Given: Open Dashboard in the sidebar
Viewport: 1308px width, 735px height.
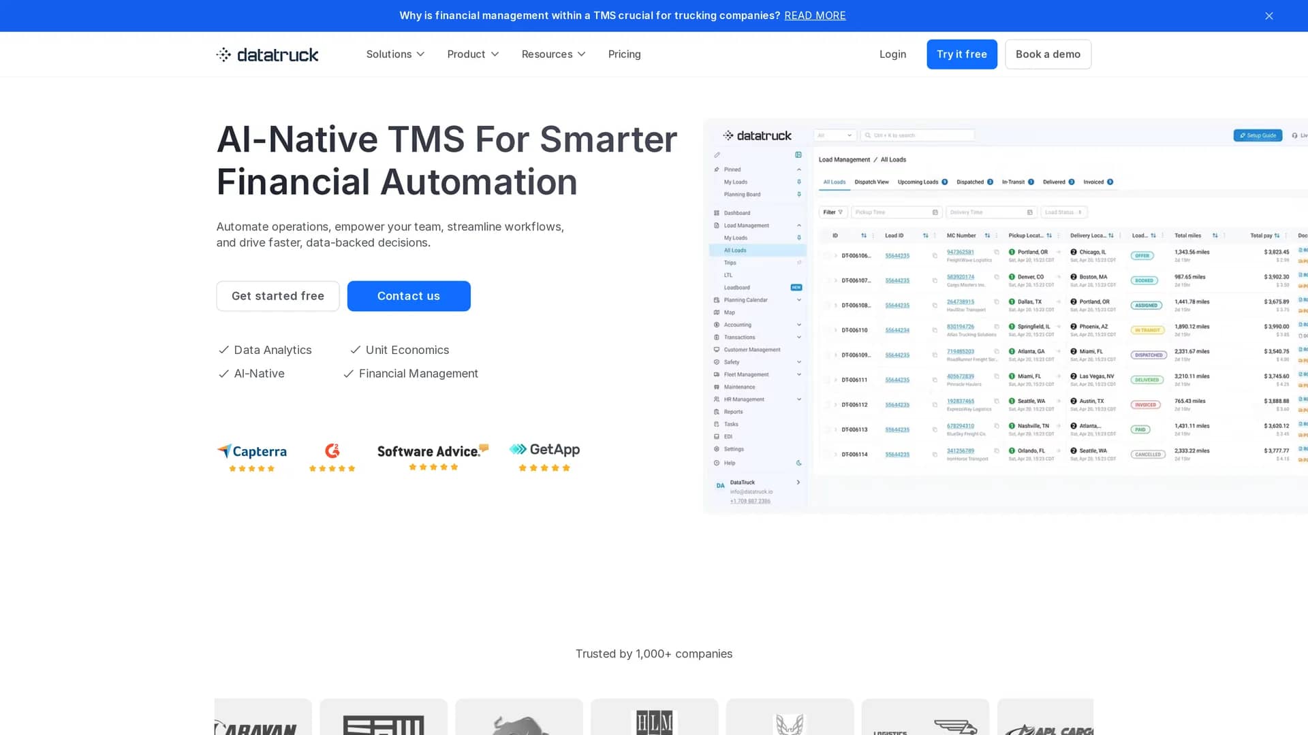Looking at the screenshot, I should click(736, 213).
